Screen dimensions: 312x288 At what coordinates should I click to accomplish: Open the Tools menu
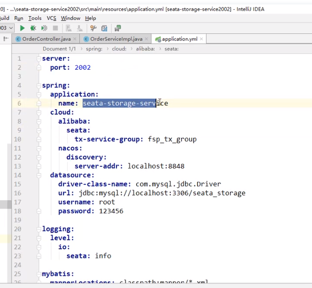(35, 19)
